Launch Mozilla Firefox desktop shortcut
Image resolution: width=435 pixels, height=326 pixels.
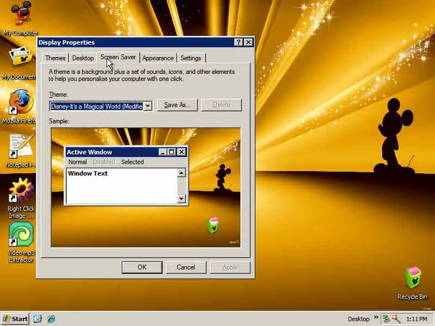[x=19, y=106]
